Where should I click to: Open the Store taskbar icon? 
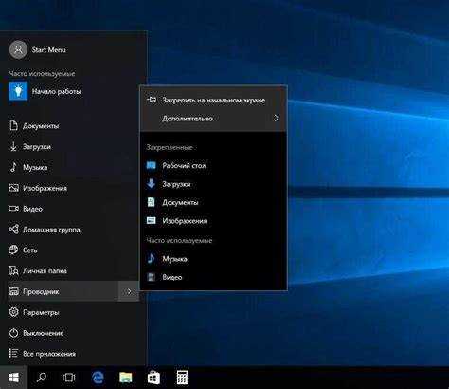click(153, 378)
